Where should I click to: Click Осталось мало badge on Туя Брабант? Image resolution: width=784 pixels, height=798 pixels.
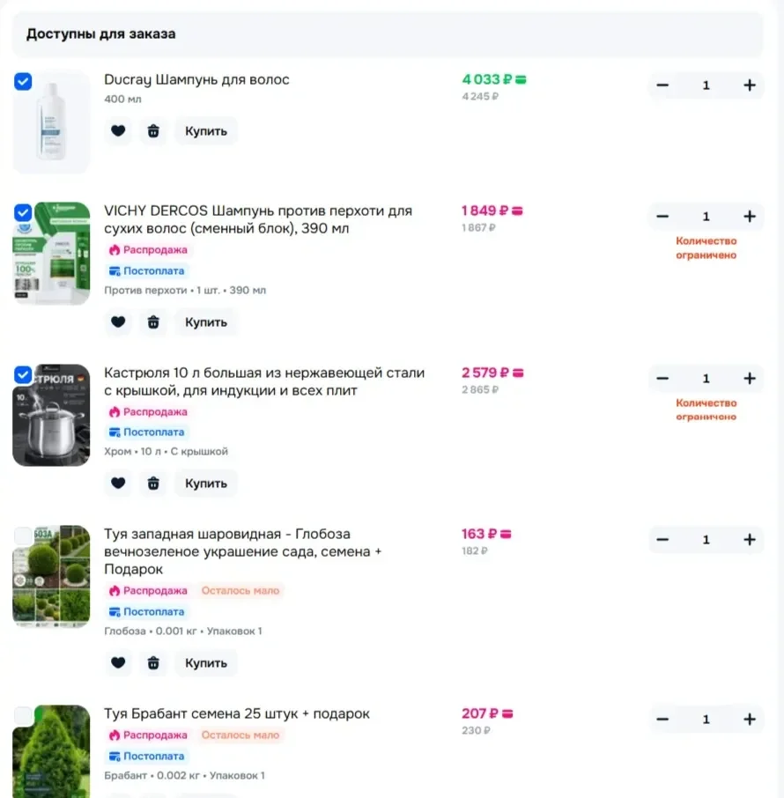click(x=240, y=735)
